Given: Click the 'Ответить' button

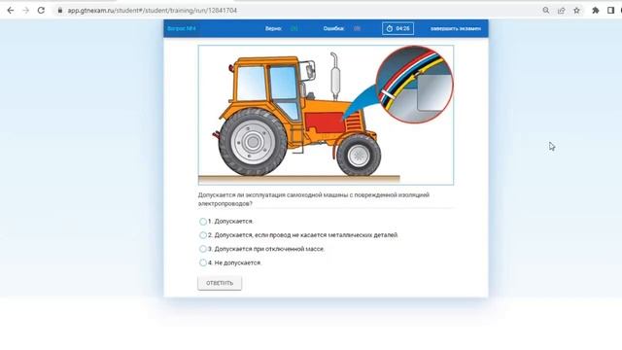Looking at the screenshot, I should pos(220,283).
